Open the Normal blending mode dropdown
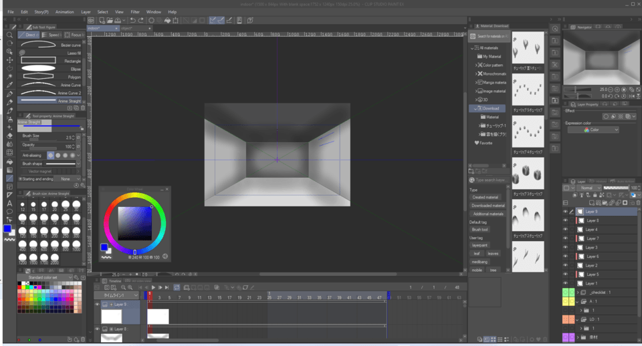 tap(588, 188)
